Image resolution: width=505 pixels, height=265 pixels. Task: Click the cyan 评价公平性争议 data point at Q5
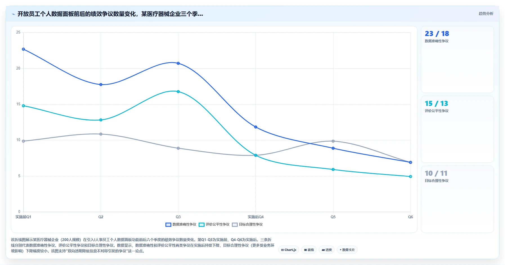pyautogui.click(x=333, y=170)
